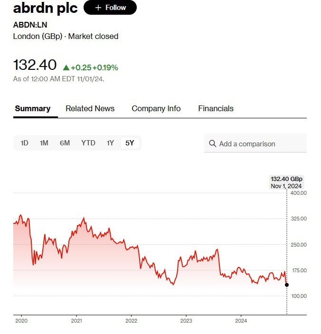
Task: Click the 132.40 GBp Nov 1 chart tooltip
Action: click(286, 182)
